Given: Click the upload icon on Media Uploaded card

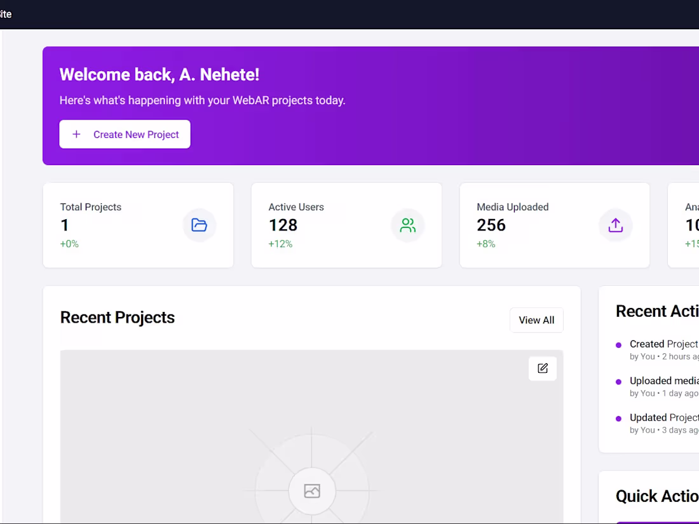Looking at the screenshot, I should click(x=615, y=225).
